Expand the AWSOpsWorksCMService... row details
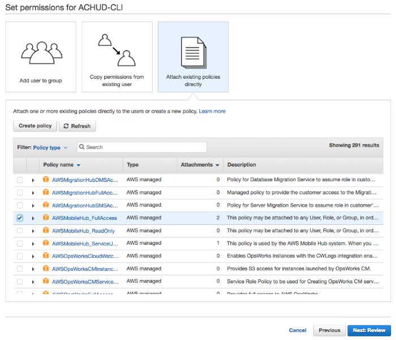The height and width of the screenshot is (340, 396). 33,282
